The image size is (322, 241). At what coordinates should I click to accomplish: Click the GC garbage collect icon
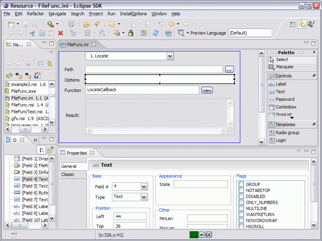[208, 235]
